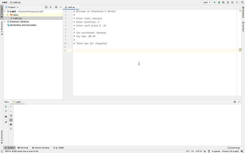The height and width of the screenshot is (153, 245).
Task: Clear Run console with trash icon
Action: click(11, 129)
